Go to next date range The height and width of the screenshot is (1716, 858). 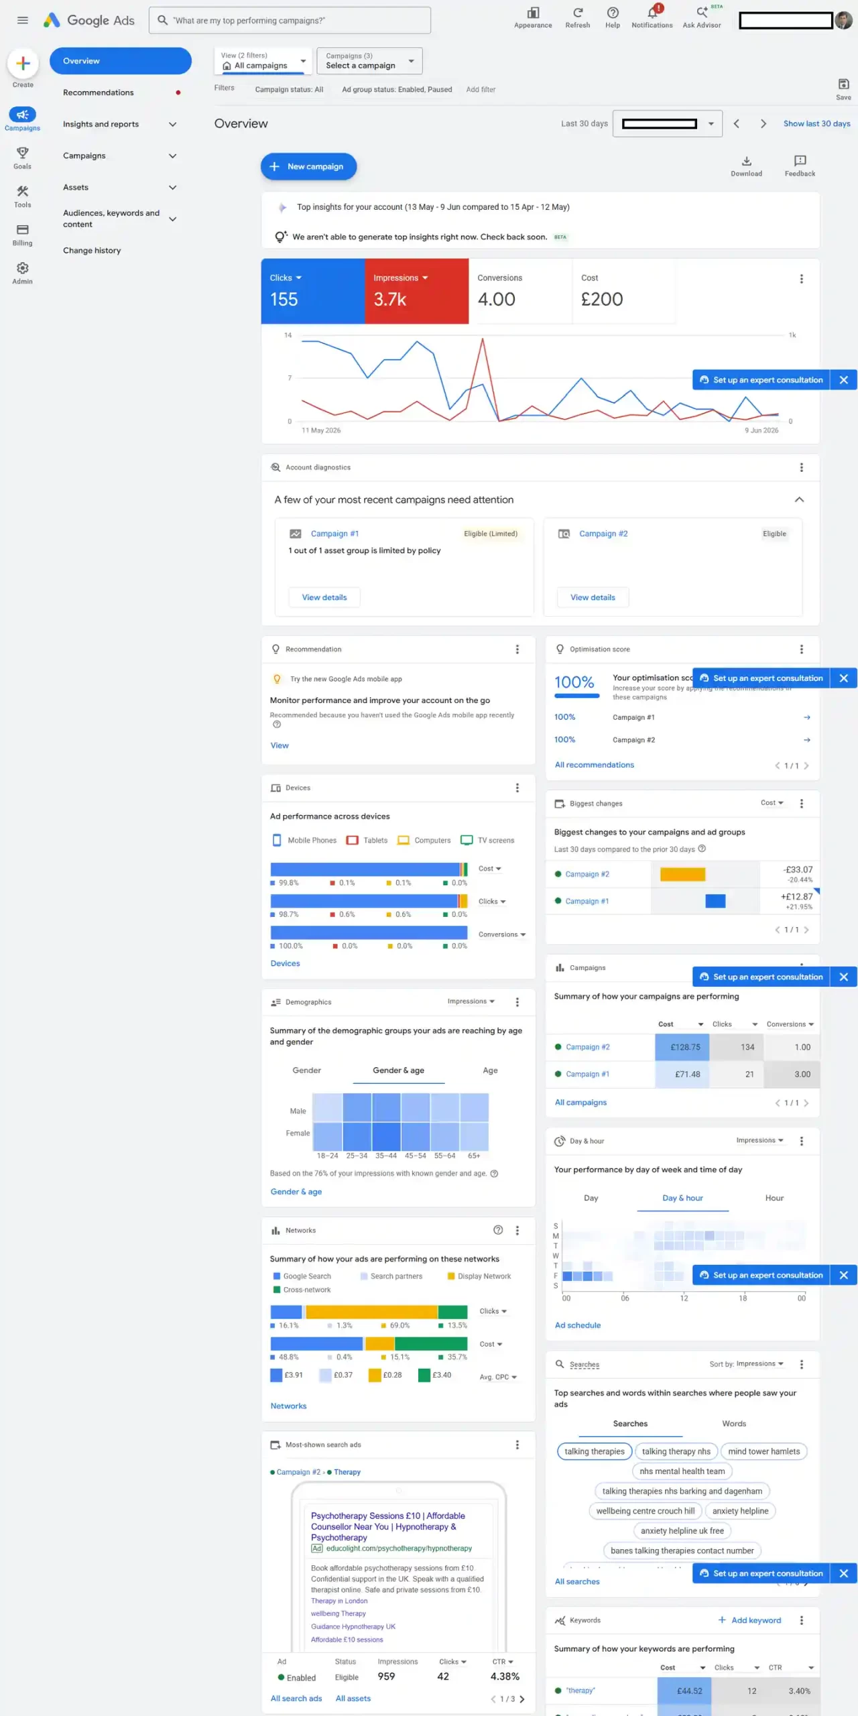point(763,124)
